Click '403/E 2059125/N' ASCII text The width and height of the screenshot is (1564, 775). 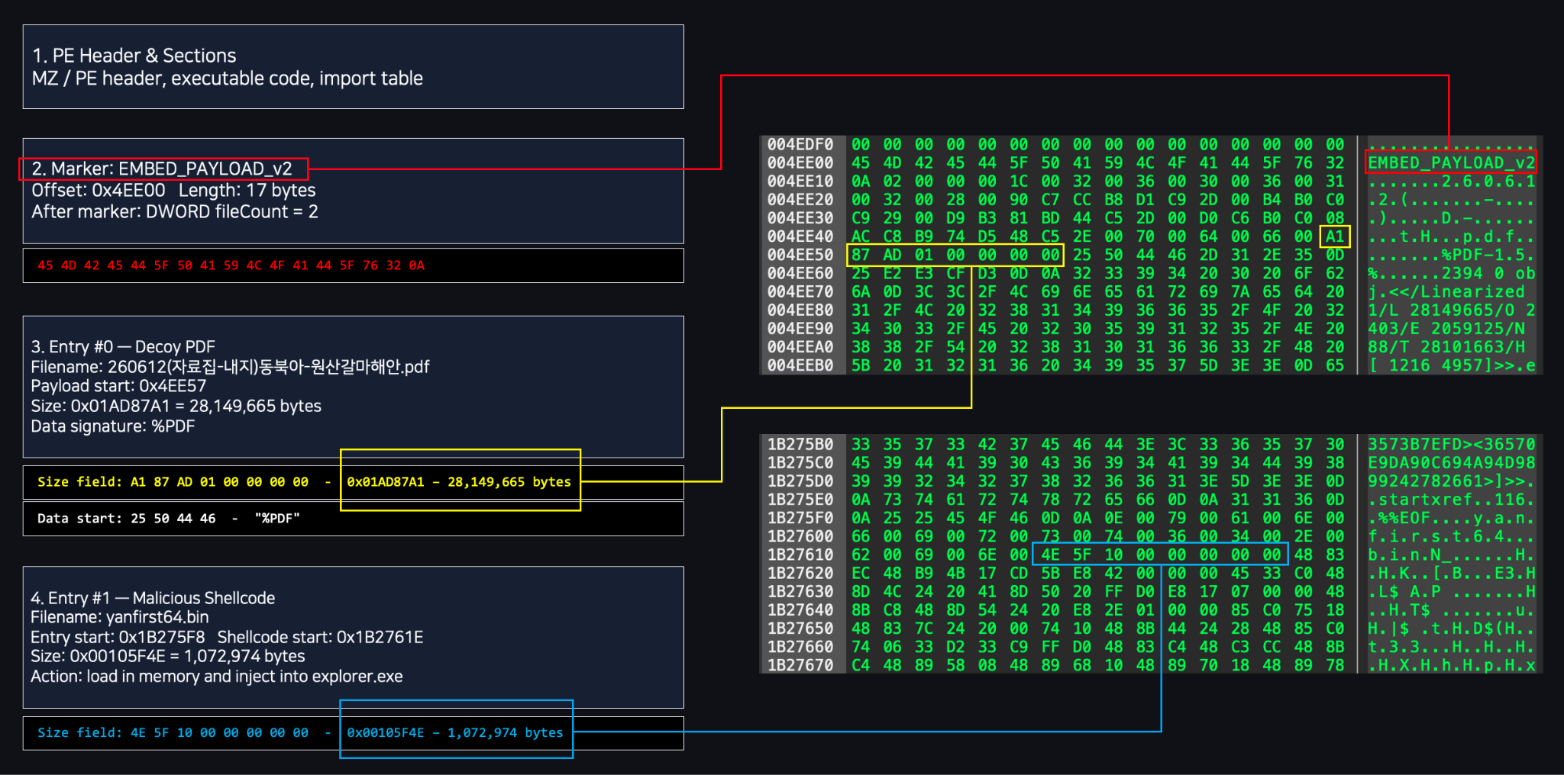click(1446, 328)
